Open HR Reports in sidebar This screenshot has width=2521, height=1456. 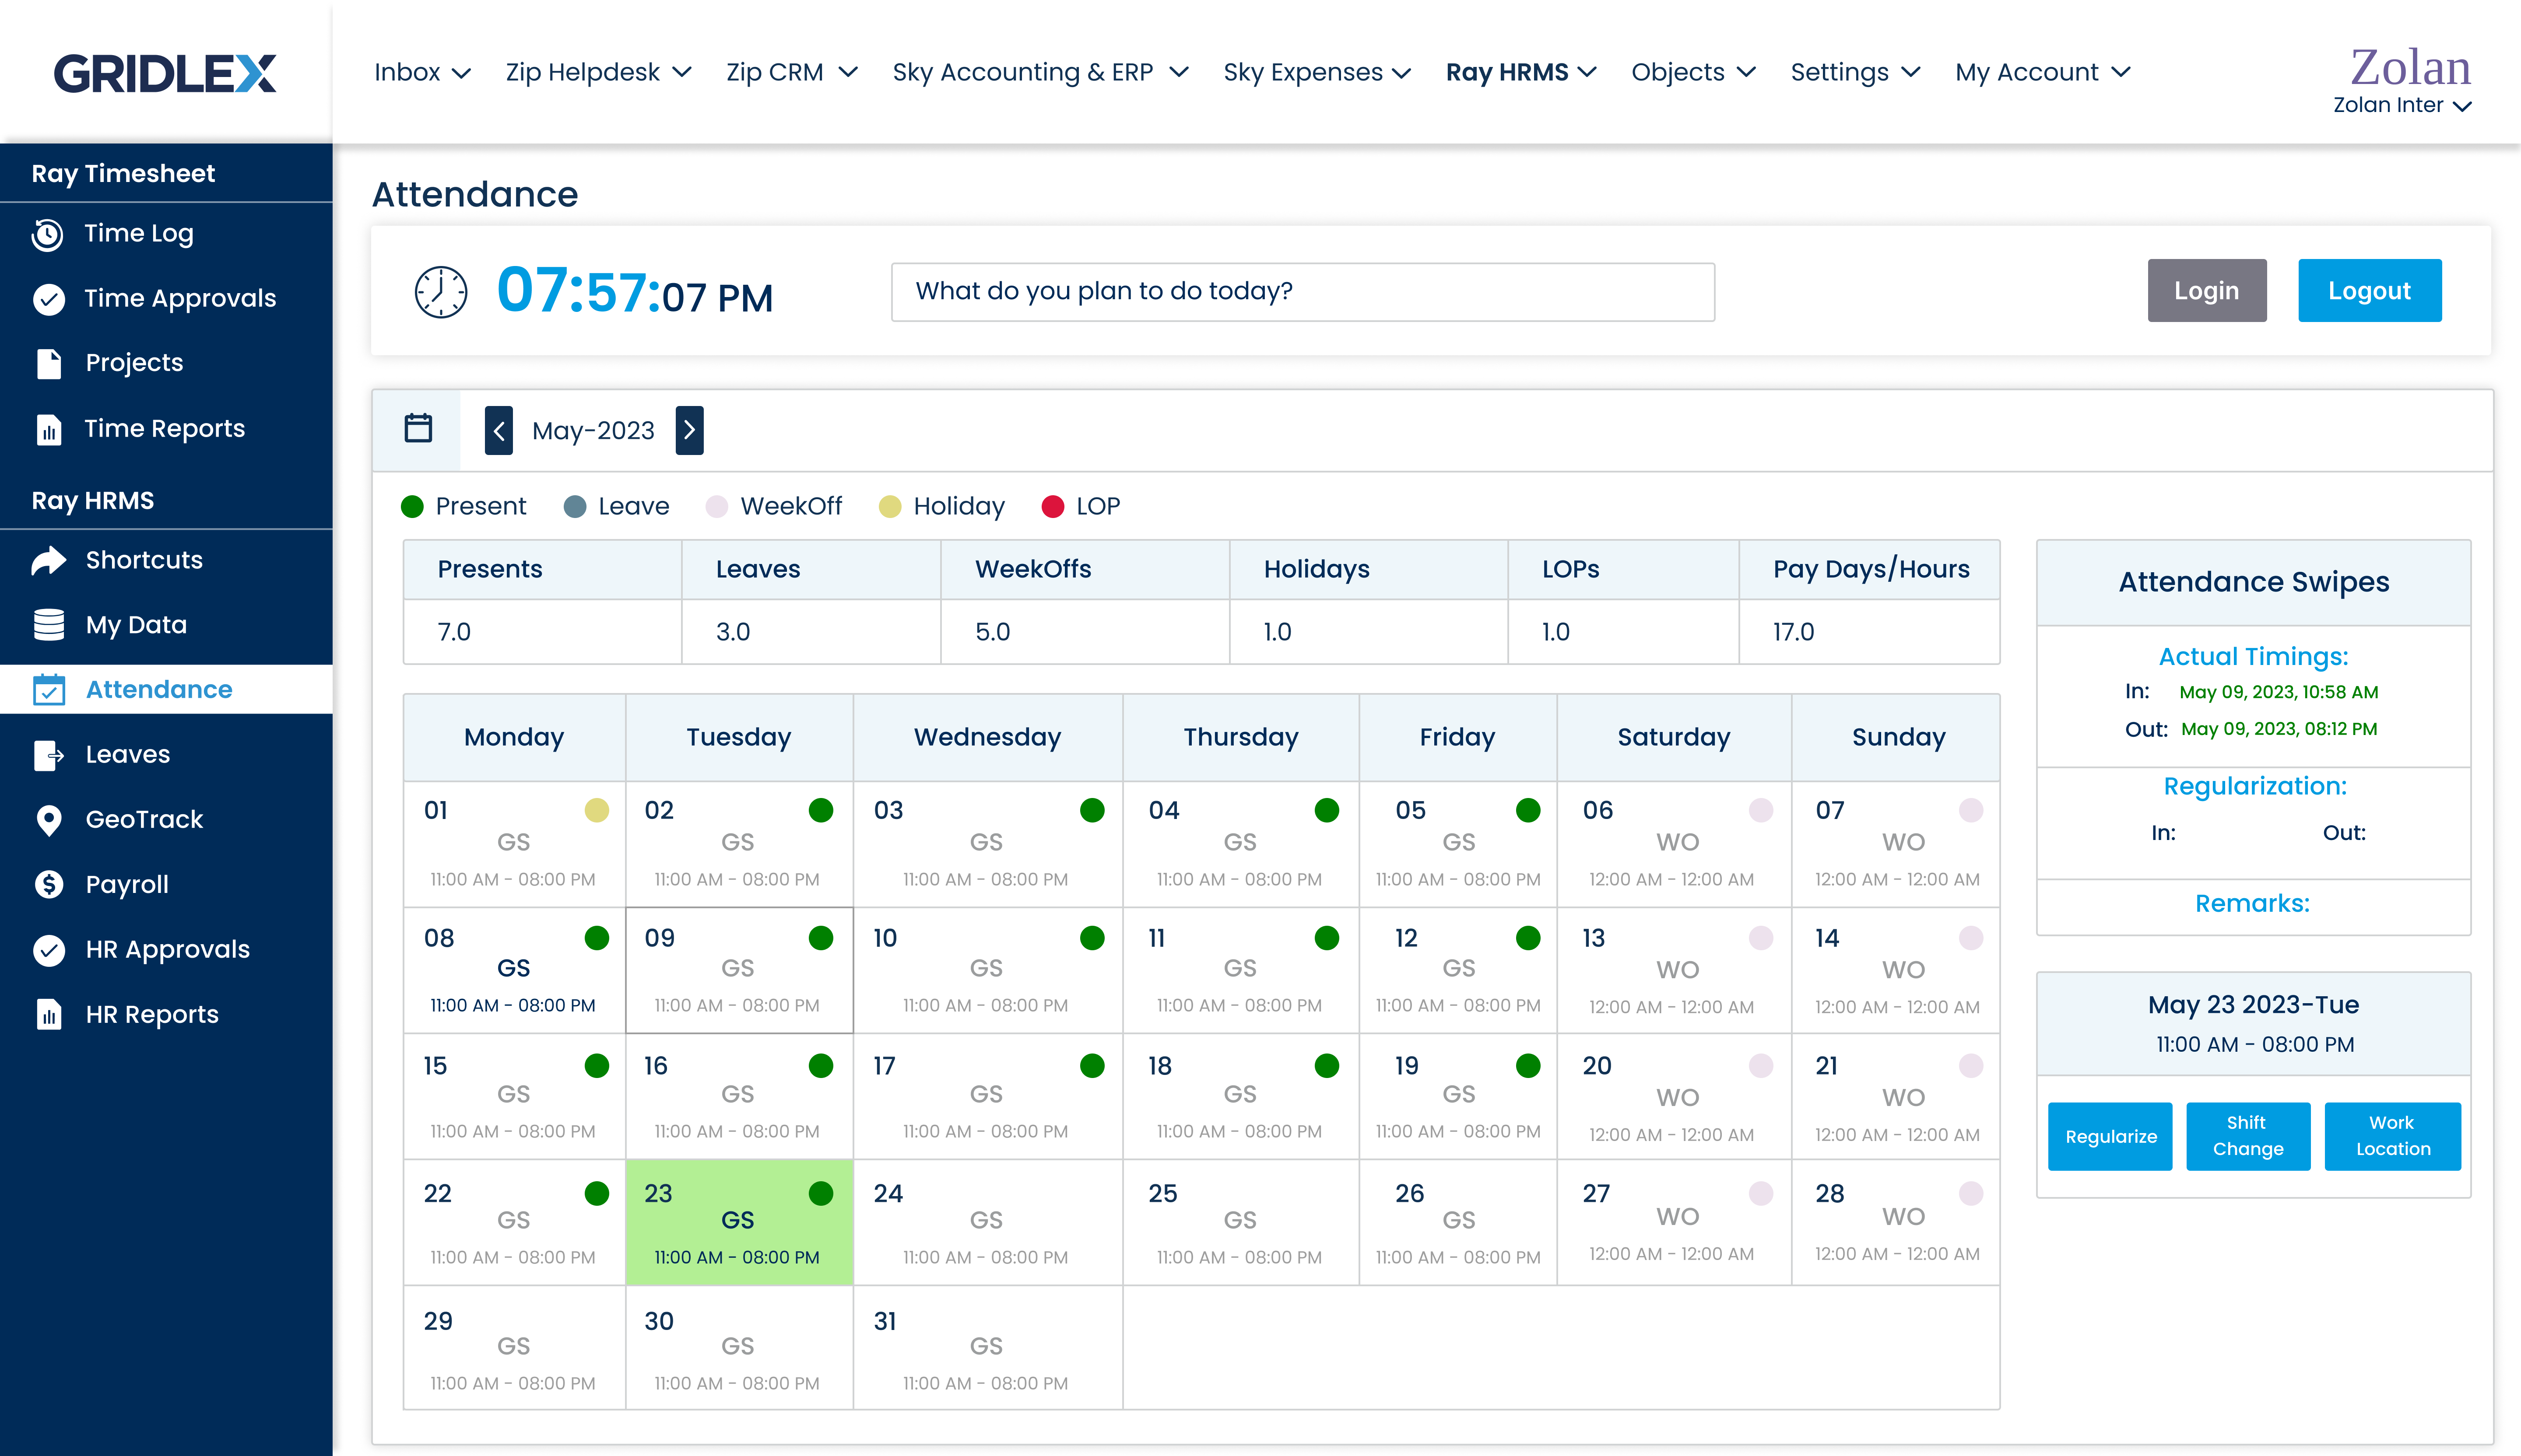pos(151,1015)
